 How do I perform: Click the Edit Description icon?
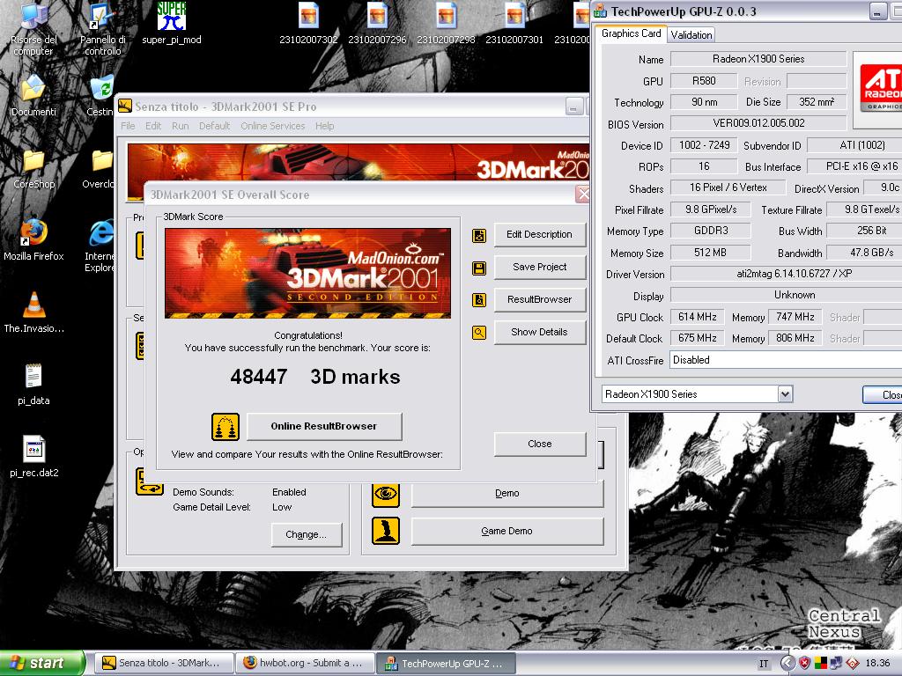pyautogui.click(x=479, y=235)
